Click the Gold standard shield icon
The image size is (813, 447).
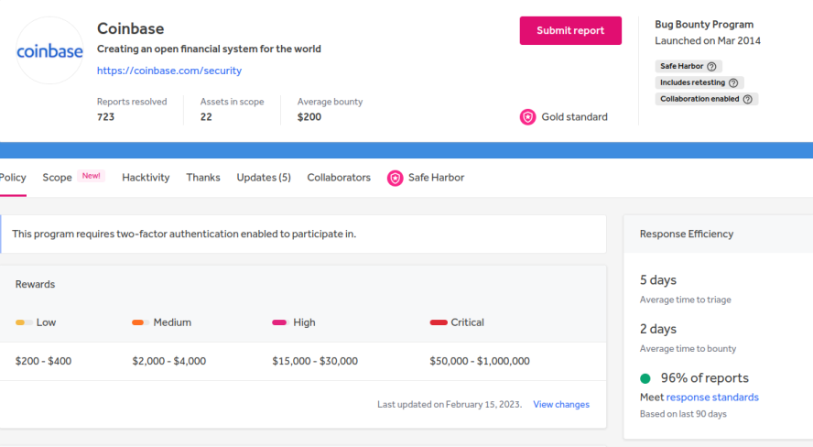point(528,117)
